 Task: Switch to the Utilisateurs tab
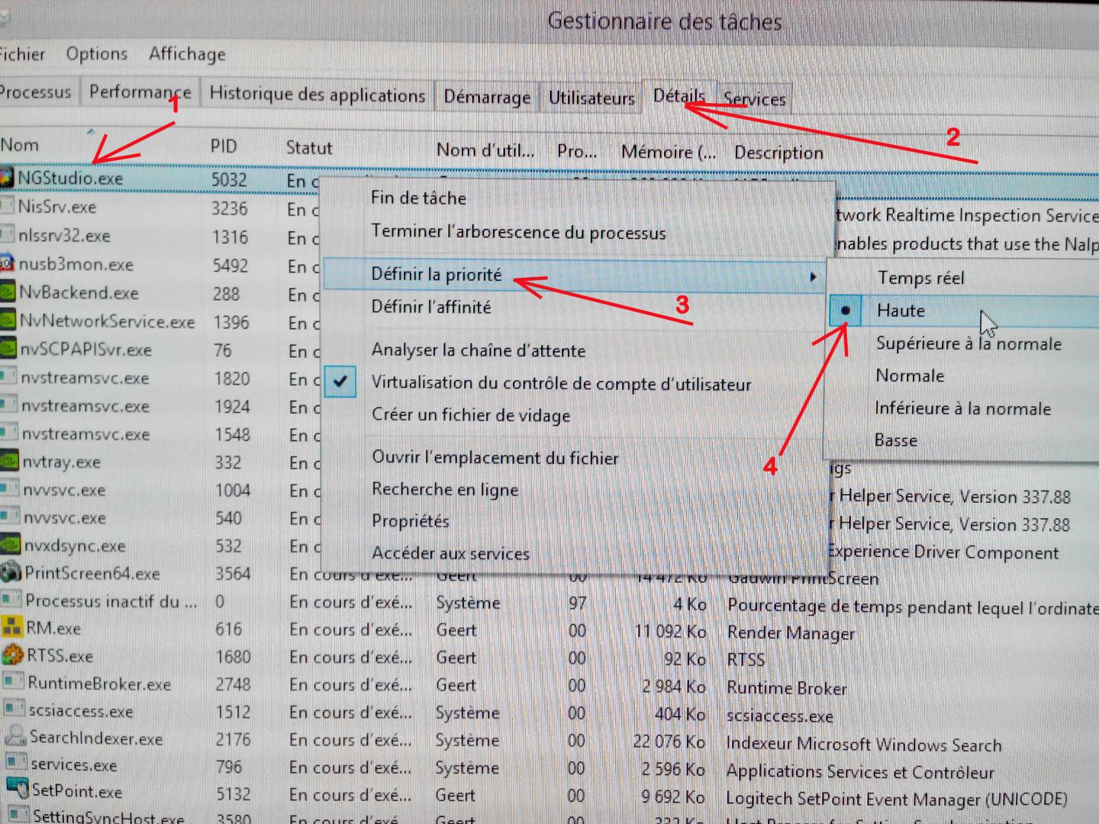[591, 98]
